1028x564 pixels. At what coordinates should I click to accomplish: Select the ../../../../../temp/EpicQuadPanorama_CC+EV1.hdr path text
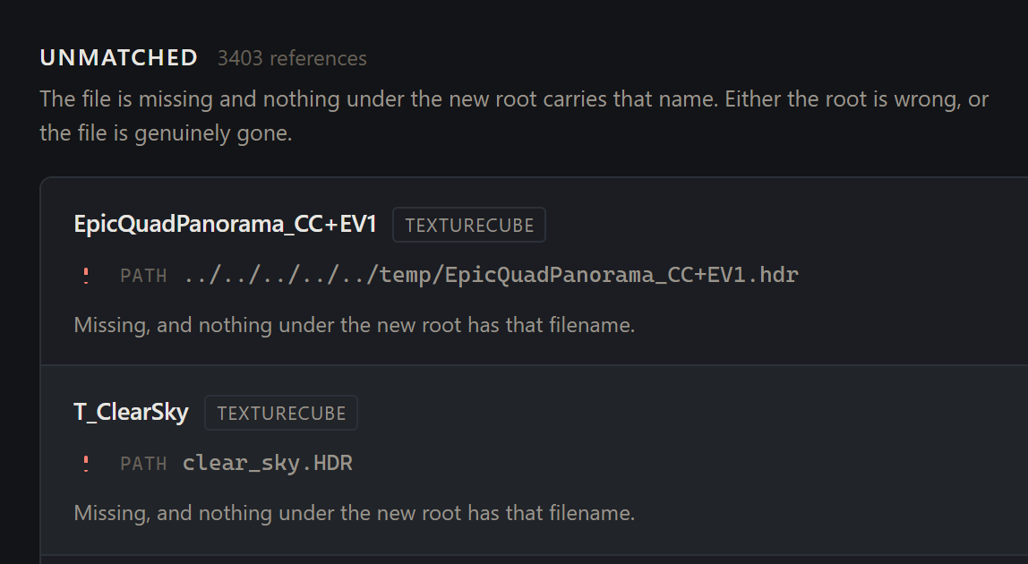(491, 275)
